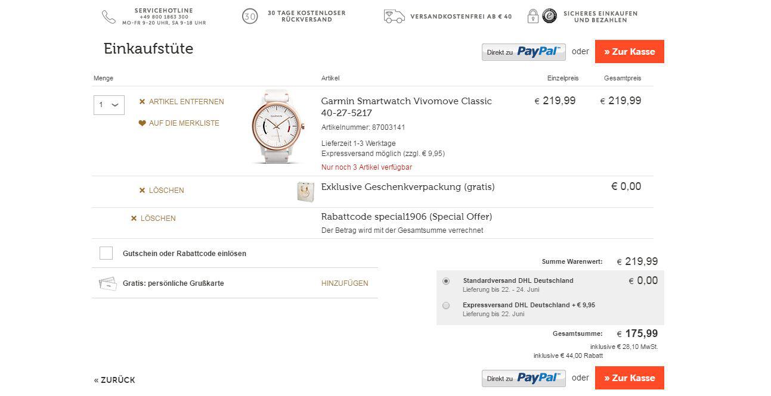This screenshot has width=771, height=396.
Task: Click the greeting card icon
Action: [107, 283]
